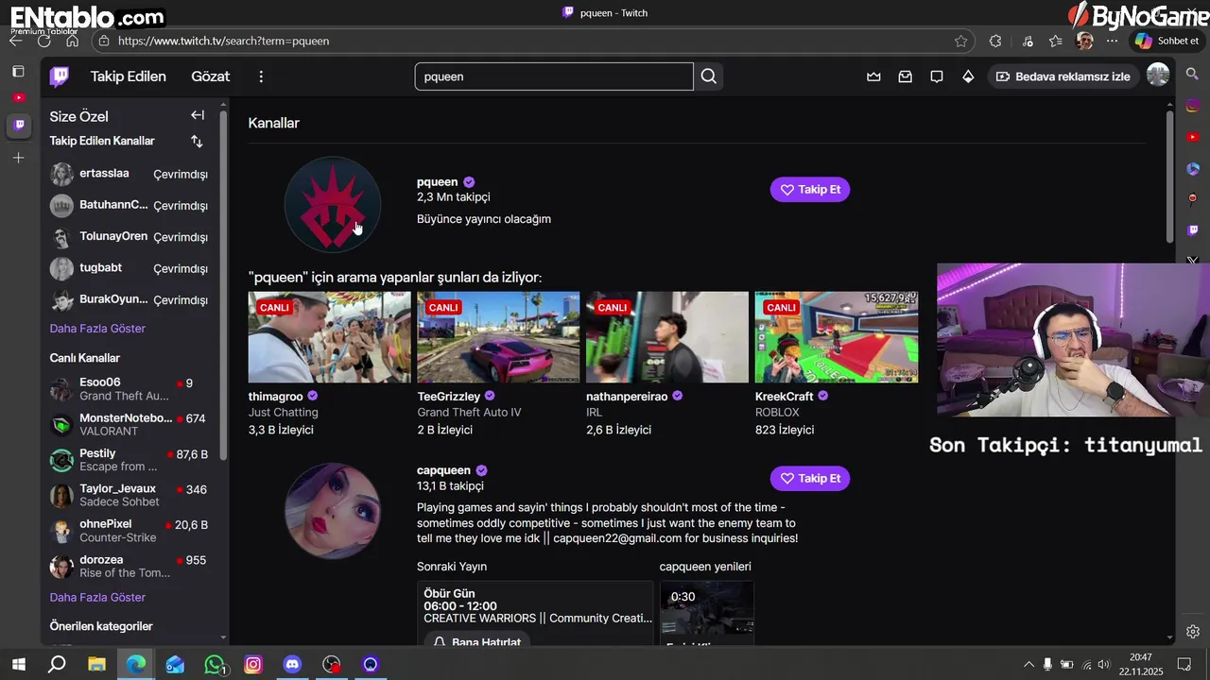Open the Bits diamond icon
Viewport: 1210px width, 680px height.
point(968,76)
